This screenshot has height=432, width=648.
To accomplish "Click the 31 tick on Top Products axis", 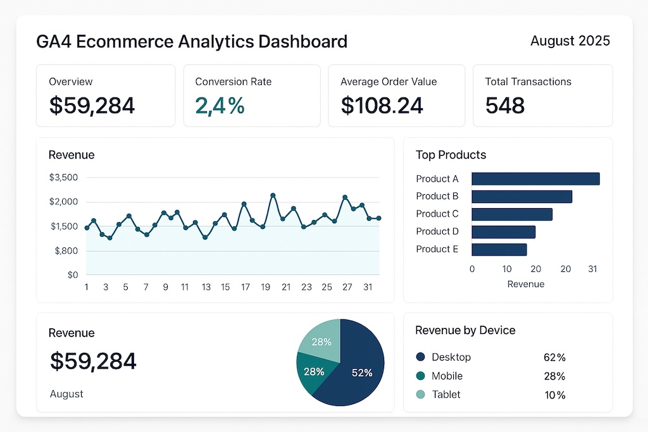I will click(x=592, y=269).
